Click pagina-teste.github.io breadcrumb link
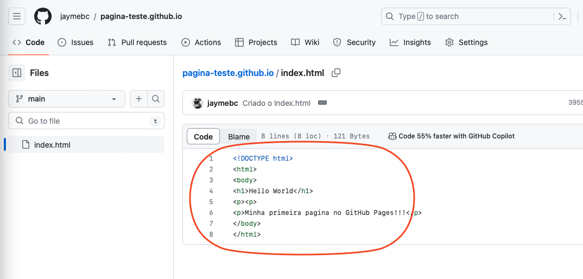The height and width of the screenshot is (279, 583). pyautogui.click(x=228, y=73)
